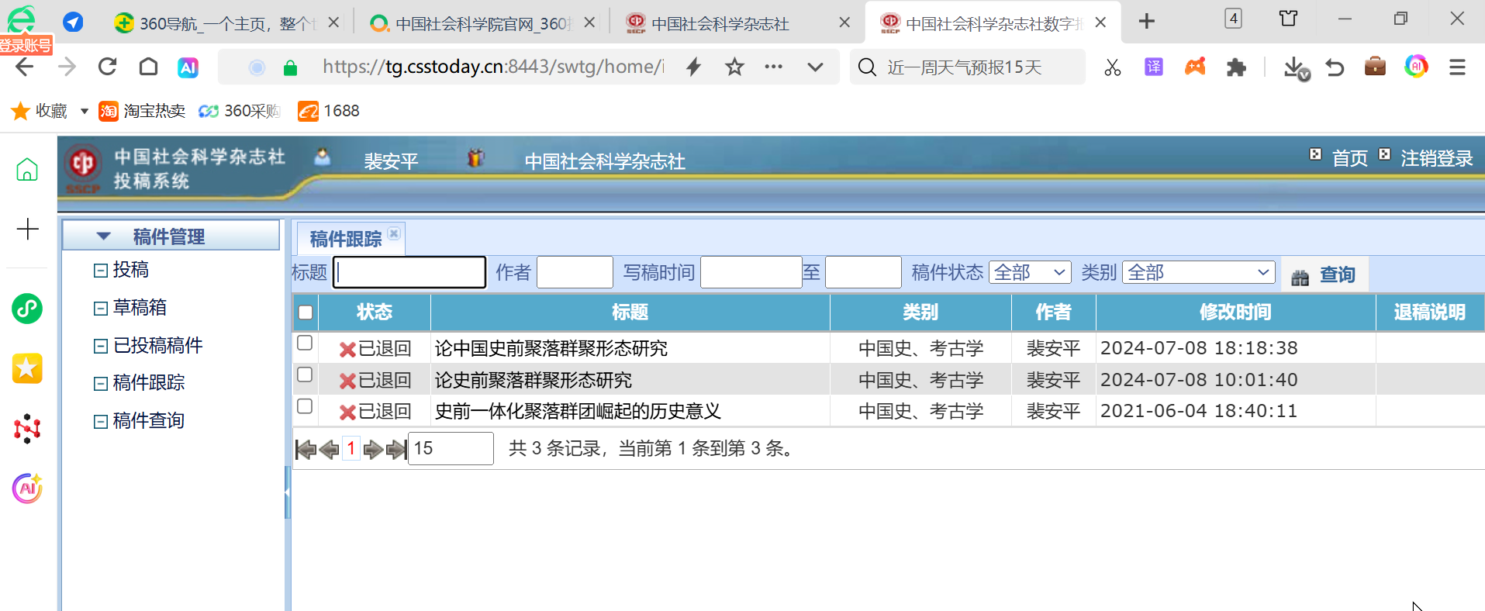Screen dimensions: 1485x611
Task: Click the 注销登录 link
Action: 1436,159
